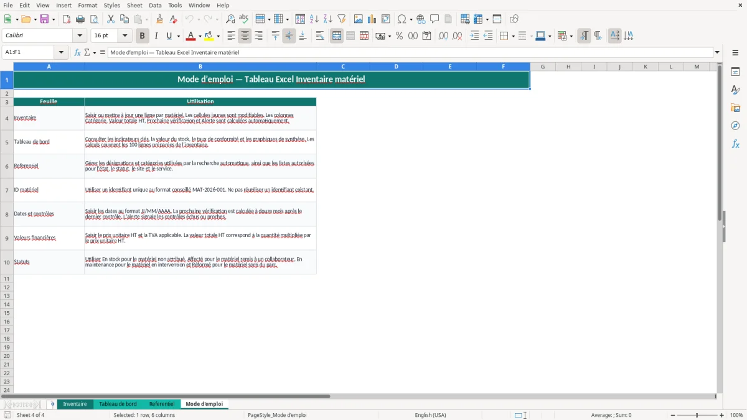Insert a Hyperlink
The image size is (747, 420).
(x=421, y=19)
